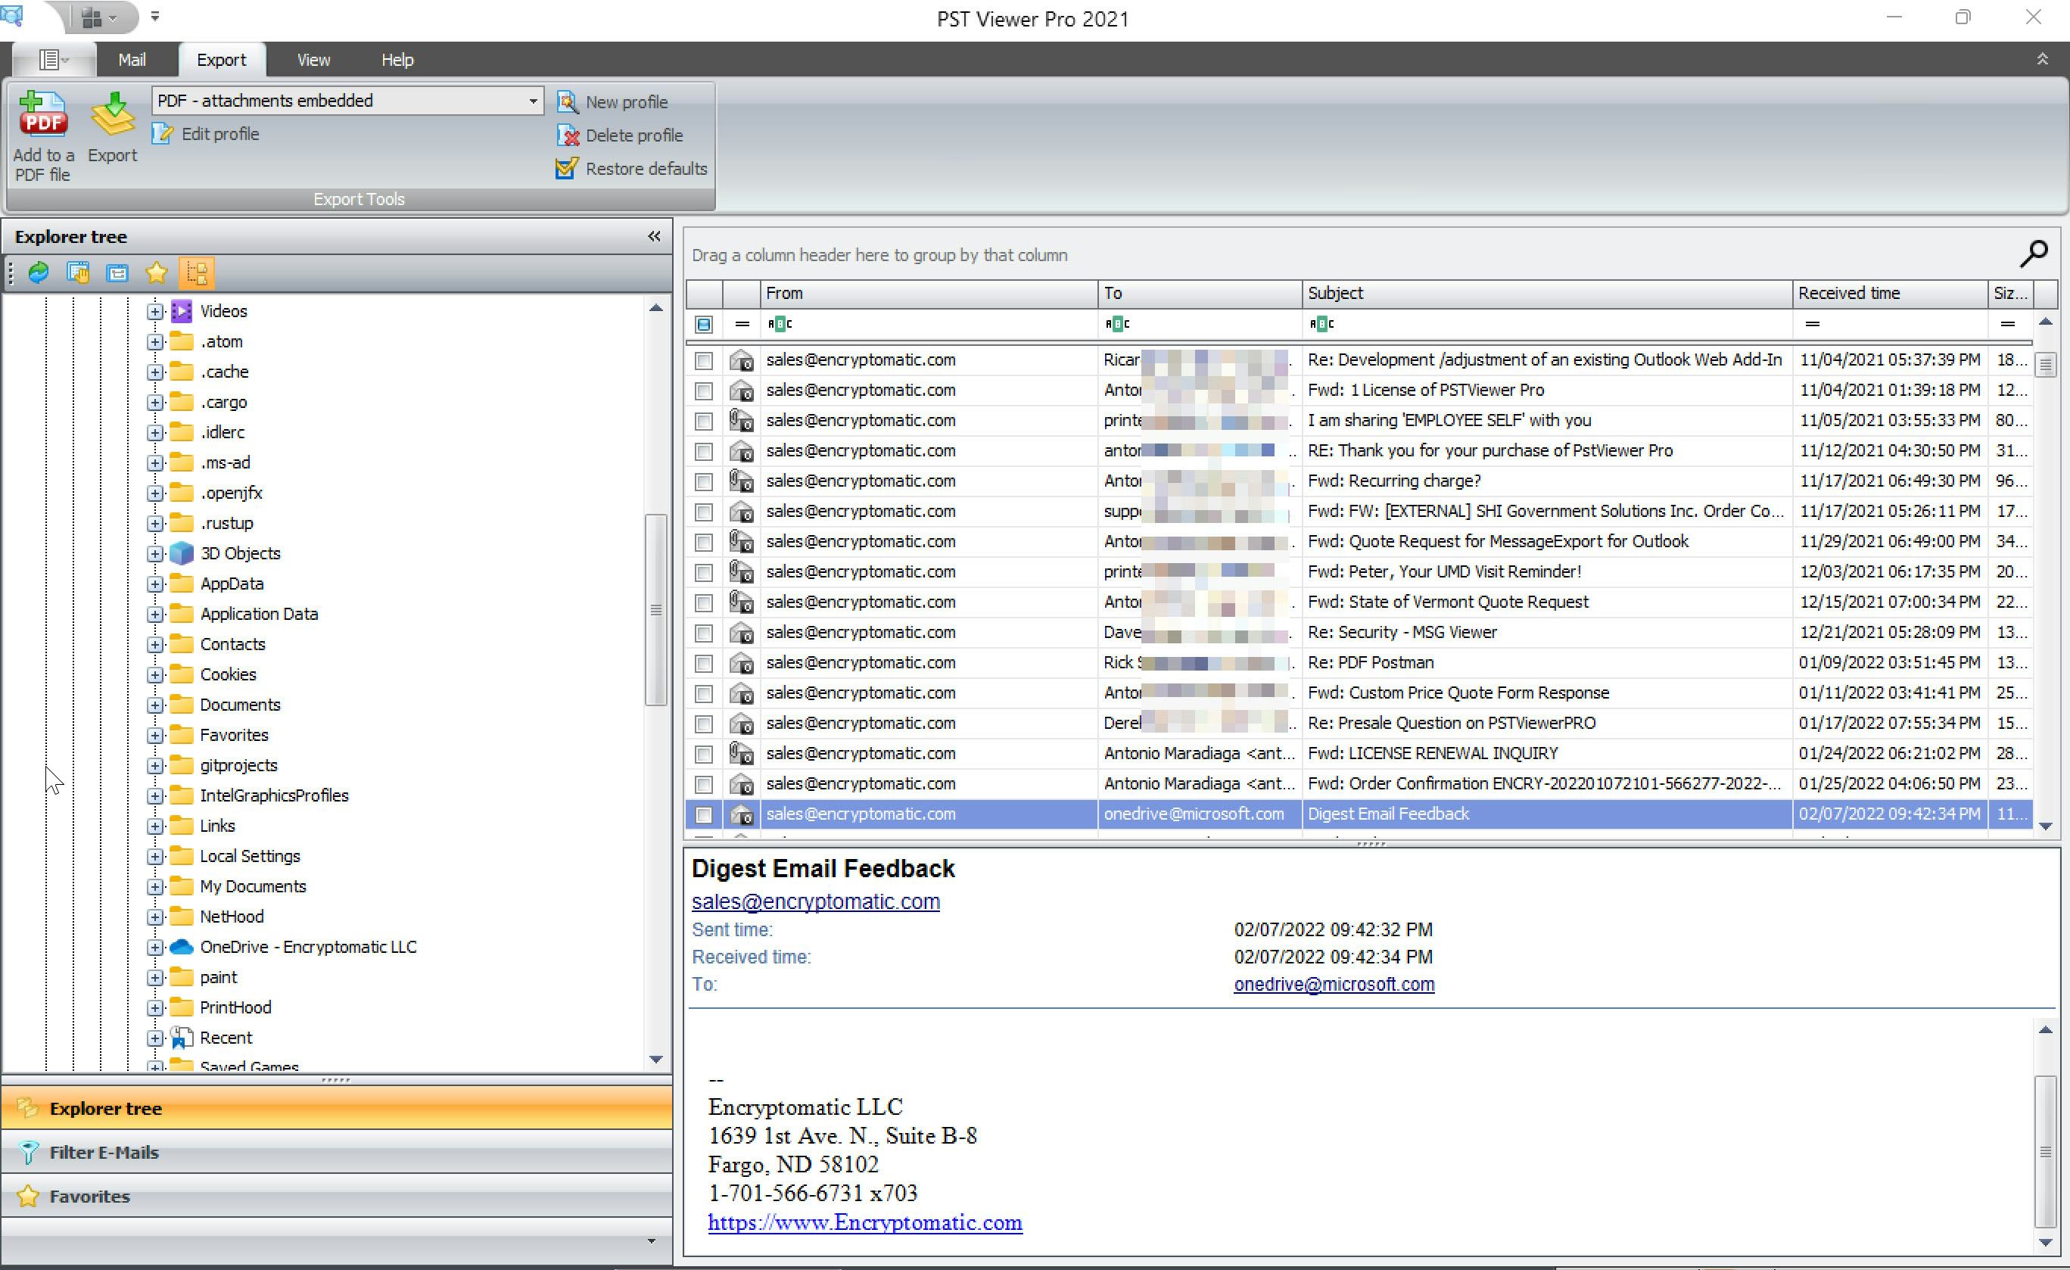The height and width of the screenshot is (1270, 2070).
Task: Select the Favorites star icon above the tree
Action: pyautogui.click(x=156, y=273)
